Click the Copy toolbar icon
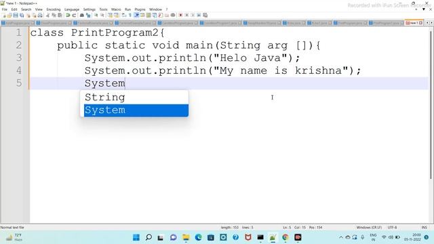Image resolution: width=434 pixels, height=244 pixels. (x=54, y=15)
